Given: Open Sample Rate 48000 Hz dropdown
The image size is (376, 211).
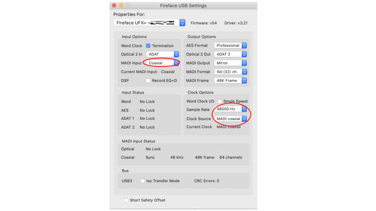Looking at the screenshot, I should pyautogui.click(x=231, y=109).
